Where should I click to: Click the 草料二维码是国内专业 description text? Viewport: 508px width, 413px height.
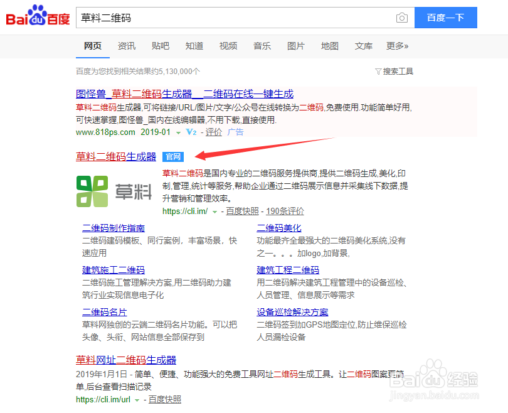(x=285, y=186)
